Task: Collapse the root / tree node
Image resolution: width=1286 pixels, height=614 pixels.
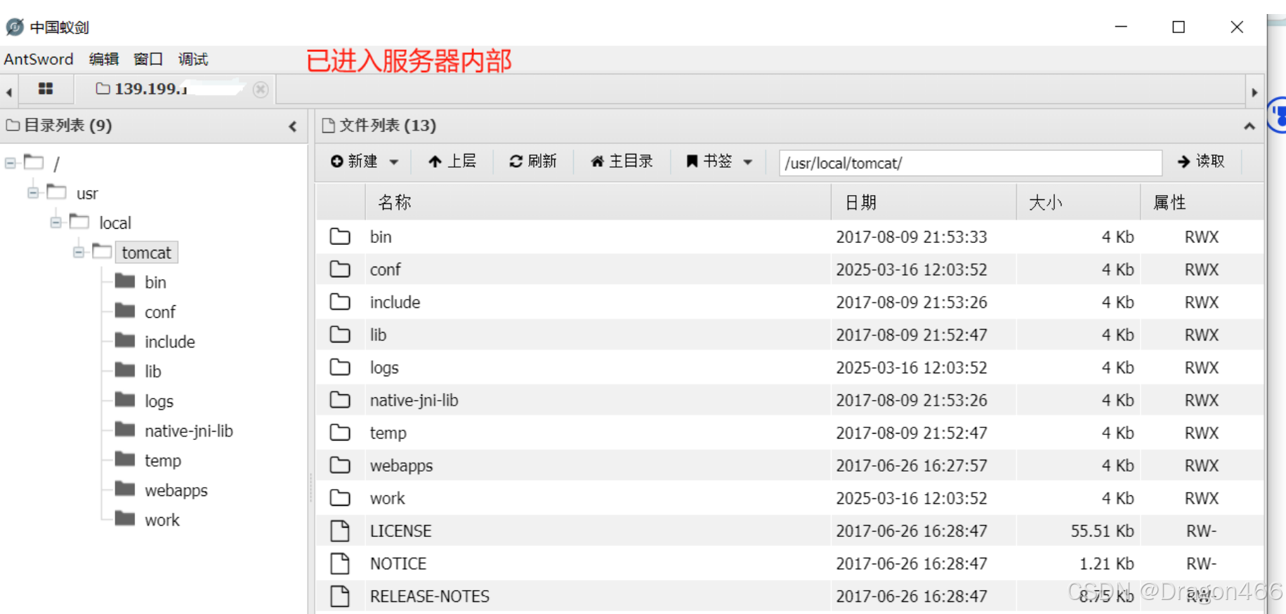Action: (11, 163)
